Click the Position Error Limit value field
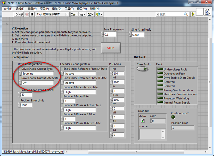Viewport: 214px width, 156px height. [x=27, y=105]
